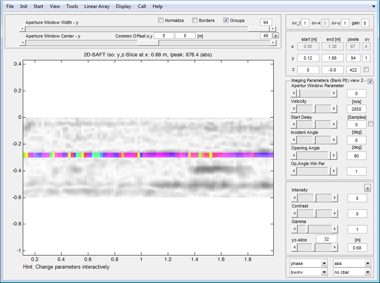Increase Incident Angle with right arrow
Screen dimensions: 380x283
[334, 140]
